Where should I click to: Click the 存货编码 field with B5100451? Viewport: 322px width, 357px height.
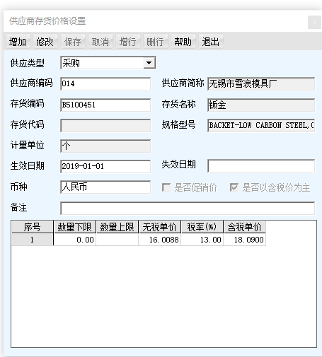click(105, 105)
